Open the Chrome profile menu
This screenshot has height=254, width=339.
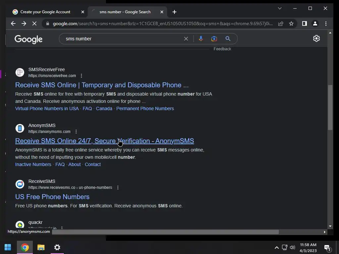(315, 23)
